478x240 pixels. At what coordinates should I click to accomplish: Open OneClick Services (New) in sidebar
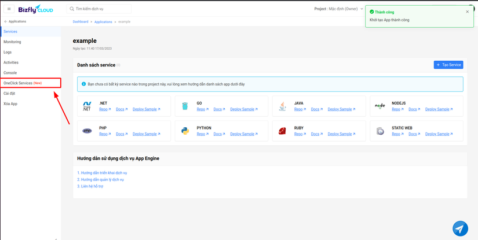click(x=31, y=83)
